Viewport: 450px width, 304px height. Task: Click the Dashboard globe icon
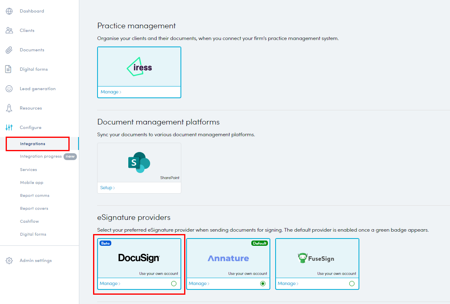point(9,11)
